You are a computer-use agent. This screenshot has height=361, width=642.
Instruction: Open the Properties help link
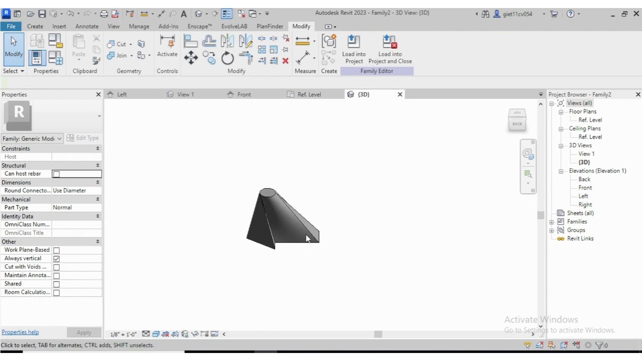click(20, 332)
